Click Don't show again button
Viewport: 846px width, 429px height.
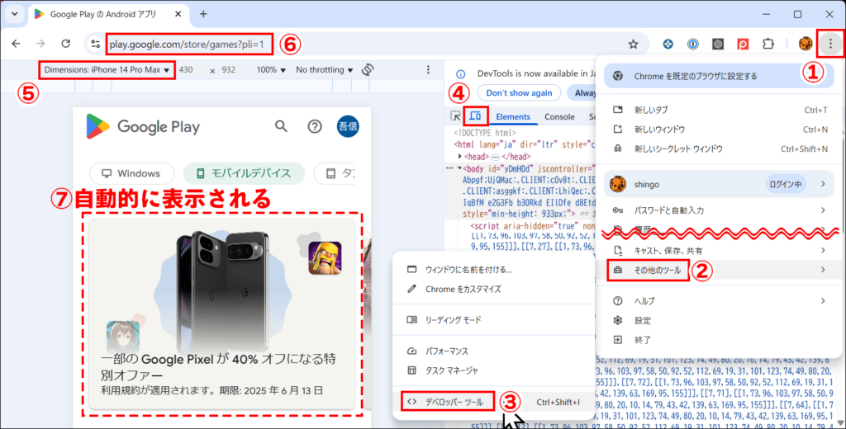click(x=519, y=92)
